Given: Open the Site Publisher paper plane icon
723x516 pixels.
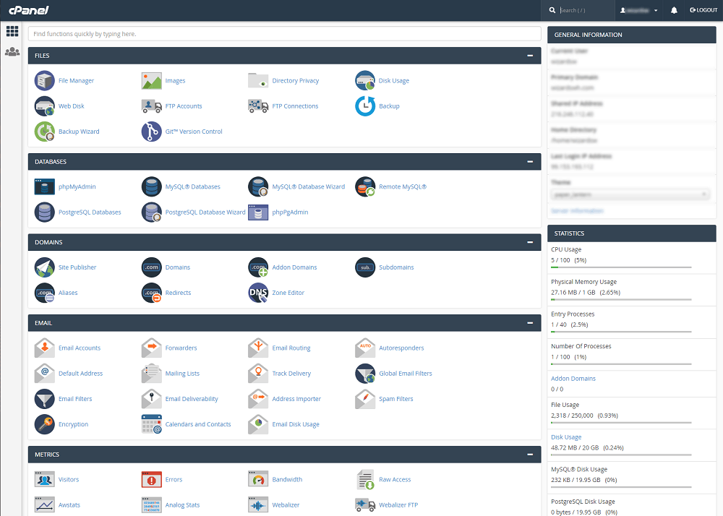Looking at the screenshot, I should coord(45,267).
